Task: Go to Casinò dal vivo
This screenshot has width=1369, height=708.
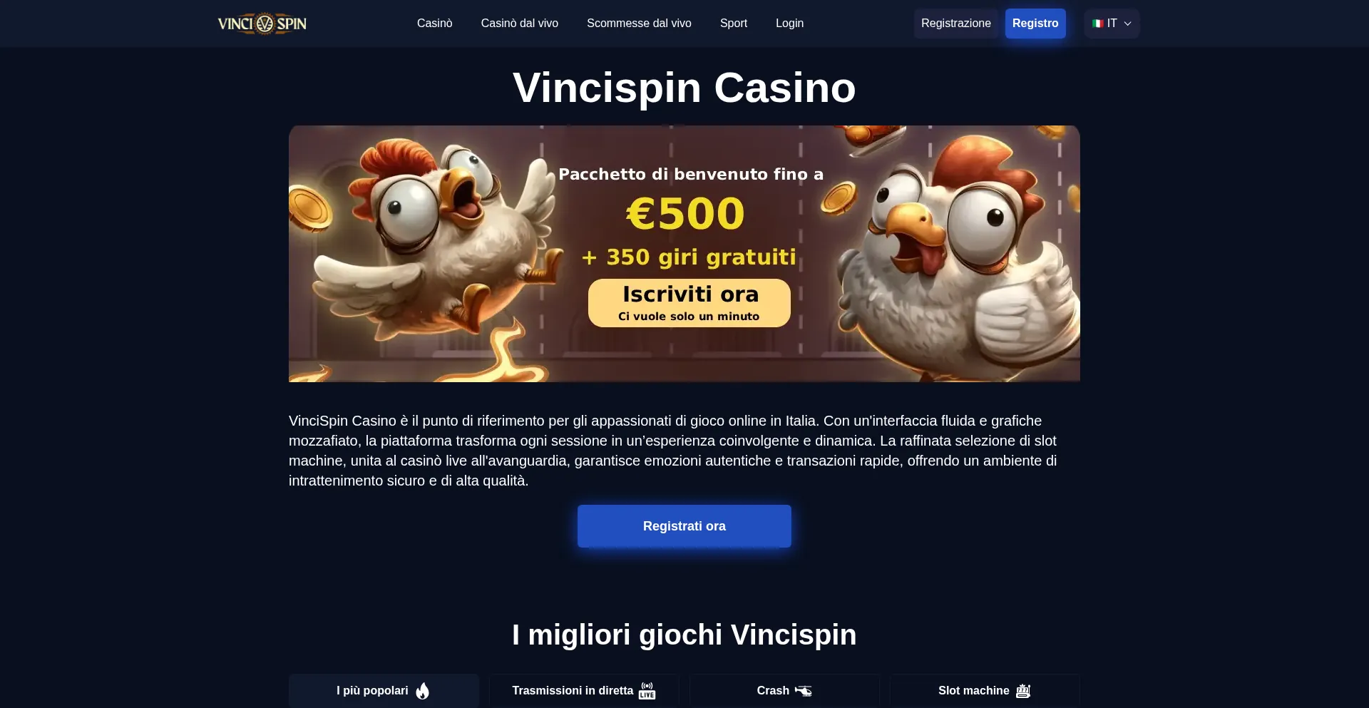Action: pyautogui.click(x=520, y=24)
